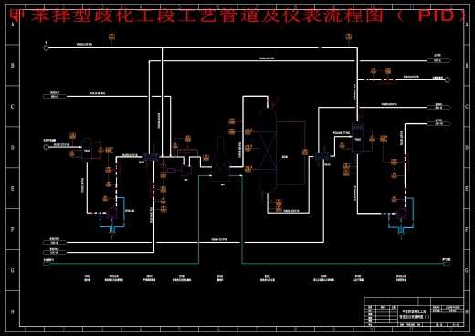Click the purple compressor motor box
Viewport: 475px width, 336px height.
coord(171,171)
